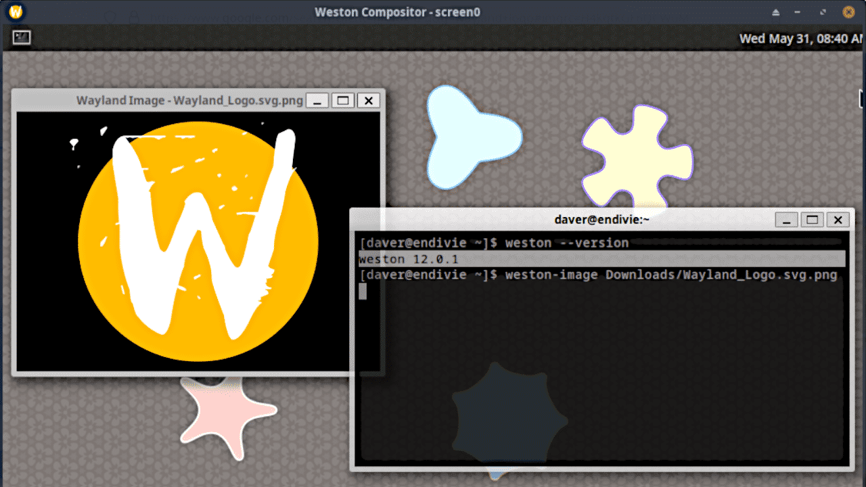The height and width of the screenshot is (487, 866).
Task: Click the Weston Compositor - screen0 title text
Action: tap(398, 12)
